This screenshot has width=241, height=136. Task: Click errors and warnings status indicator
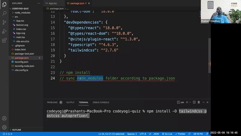click(x=8, y=134)
